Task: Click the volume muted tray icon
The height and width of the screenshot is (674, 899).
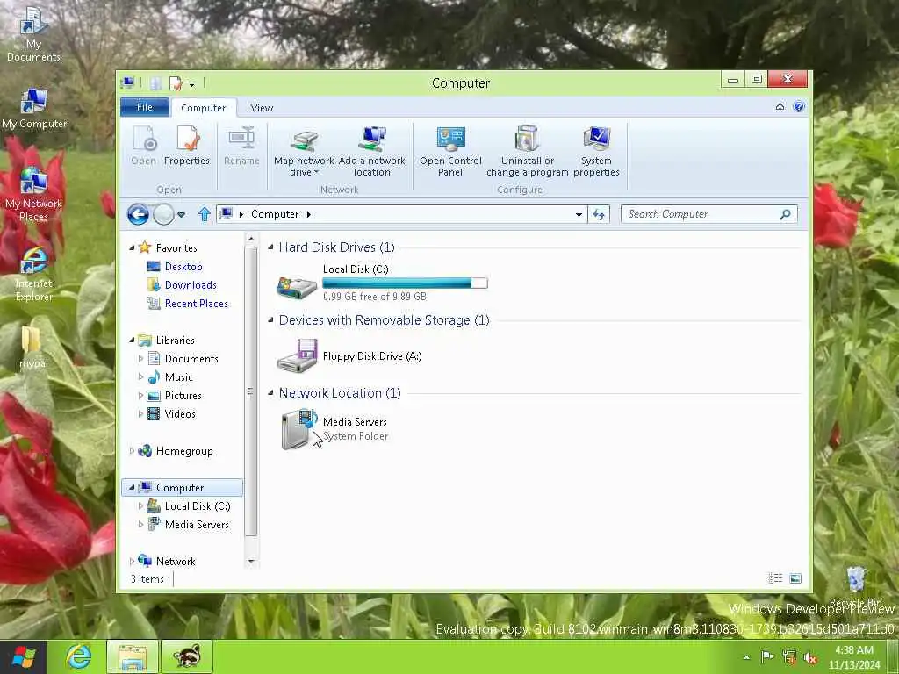Action: (810, 658)
